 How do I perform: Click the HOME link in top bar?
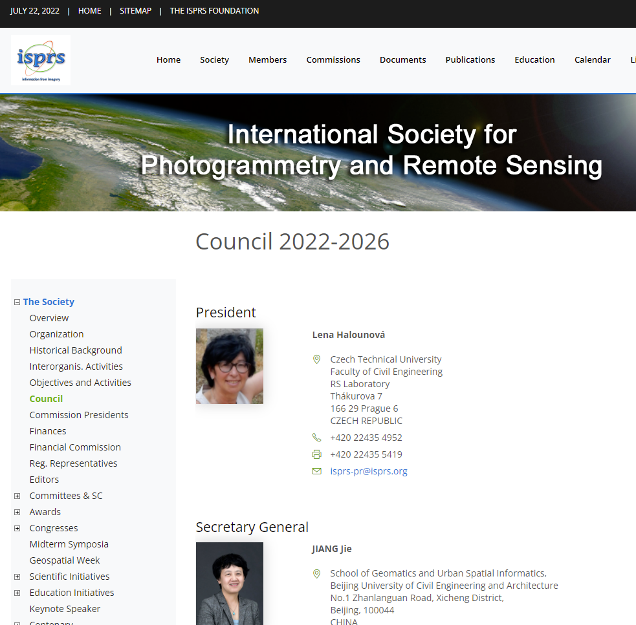tap(90, 11)
